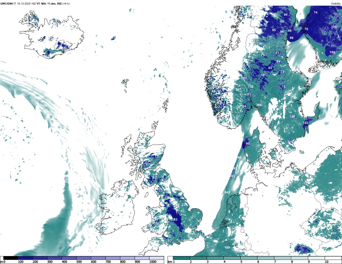Screen dimensions: 342x264
Task: Click the map value "106"
Action: click(290, 142)
